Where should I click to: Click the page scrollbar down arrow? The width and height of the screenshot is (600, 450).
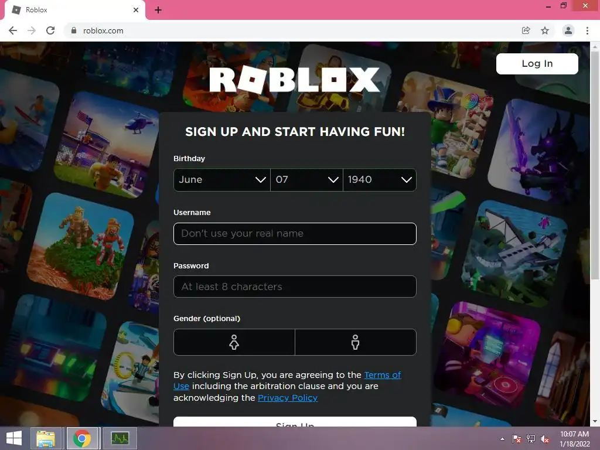[x=595, y=422]
